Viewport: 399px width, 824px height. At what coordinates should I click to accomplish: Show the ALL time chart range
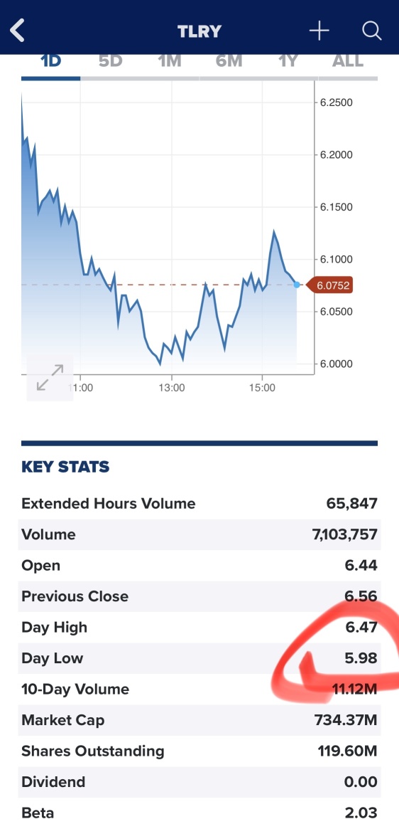pos(348,61)
